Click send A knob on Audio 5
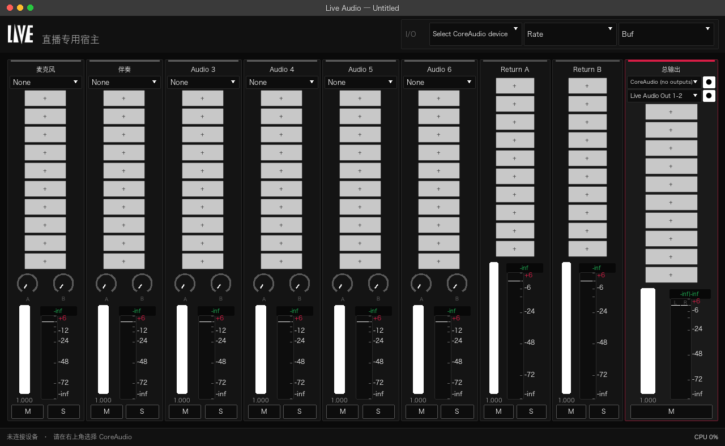 [x=342, y=284]
